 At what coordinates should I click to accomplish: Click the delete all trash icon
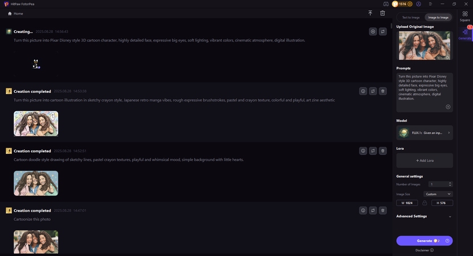383,13
